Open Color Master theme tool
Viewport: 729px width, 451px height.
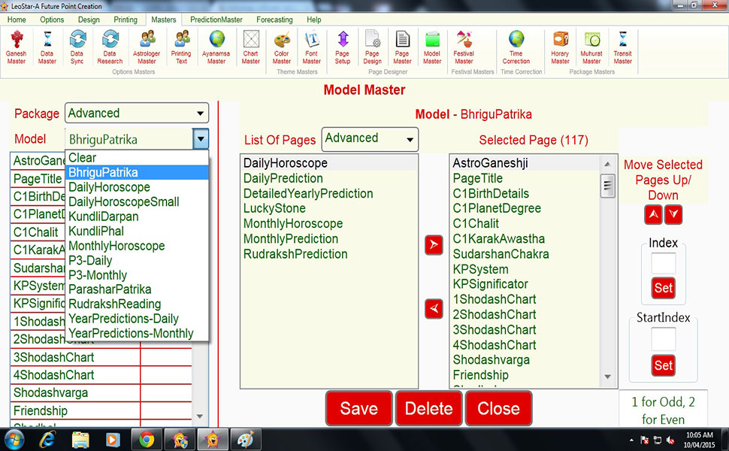[282, 47]
